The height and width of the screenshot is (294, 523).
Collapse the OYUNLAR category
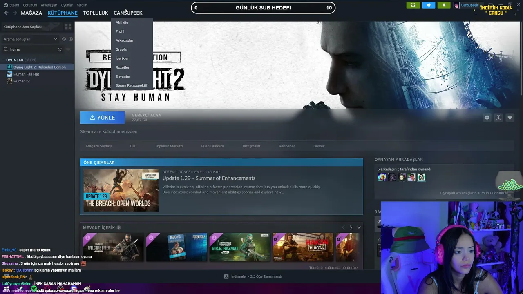(3, 60)
